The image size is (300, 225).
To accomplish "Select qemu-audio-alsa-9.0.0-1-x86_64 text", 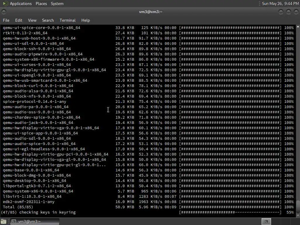I will pyautogui.click(x=38, y=91).
